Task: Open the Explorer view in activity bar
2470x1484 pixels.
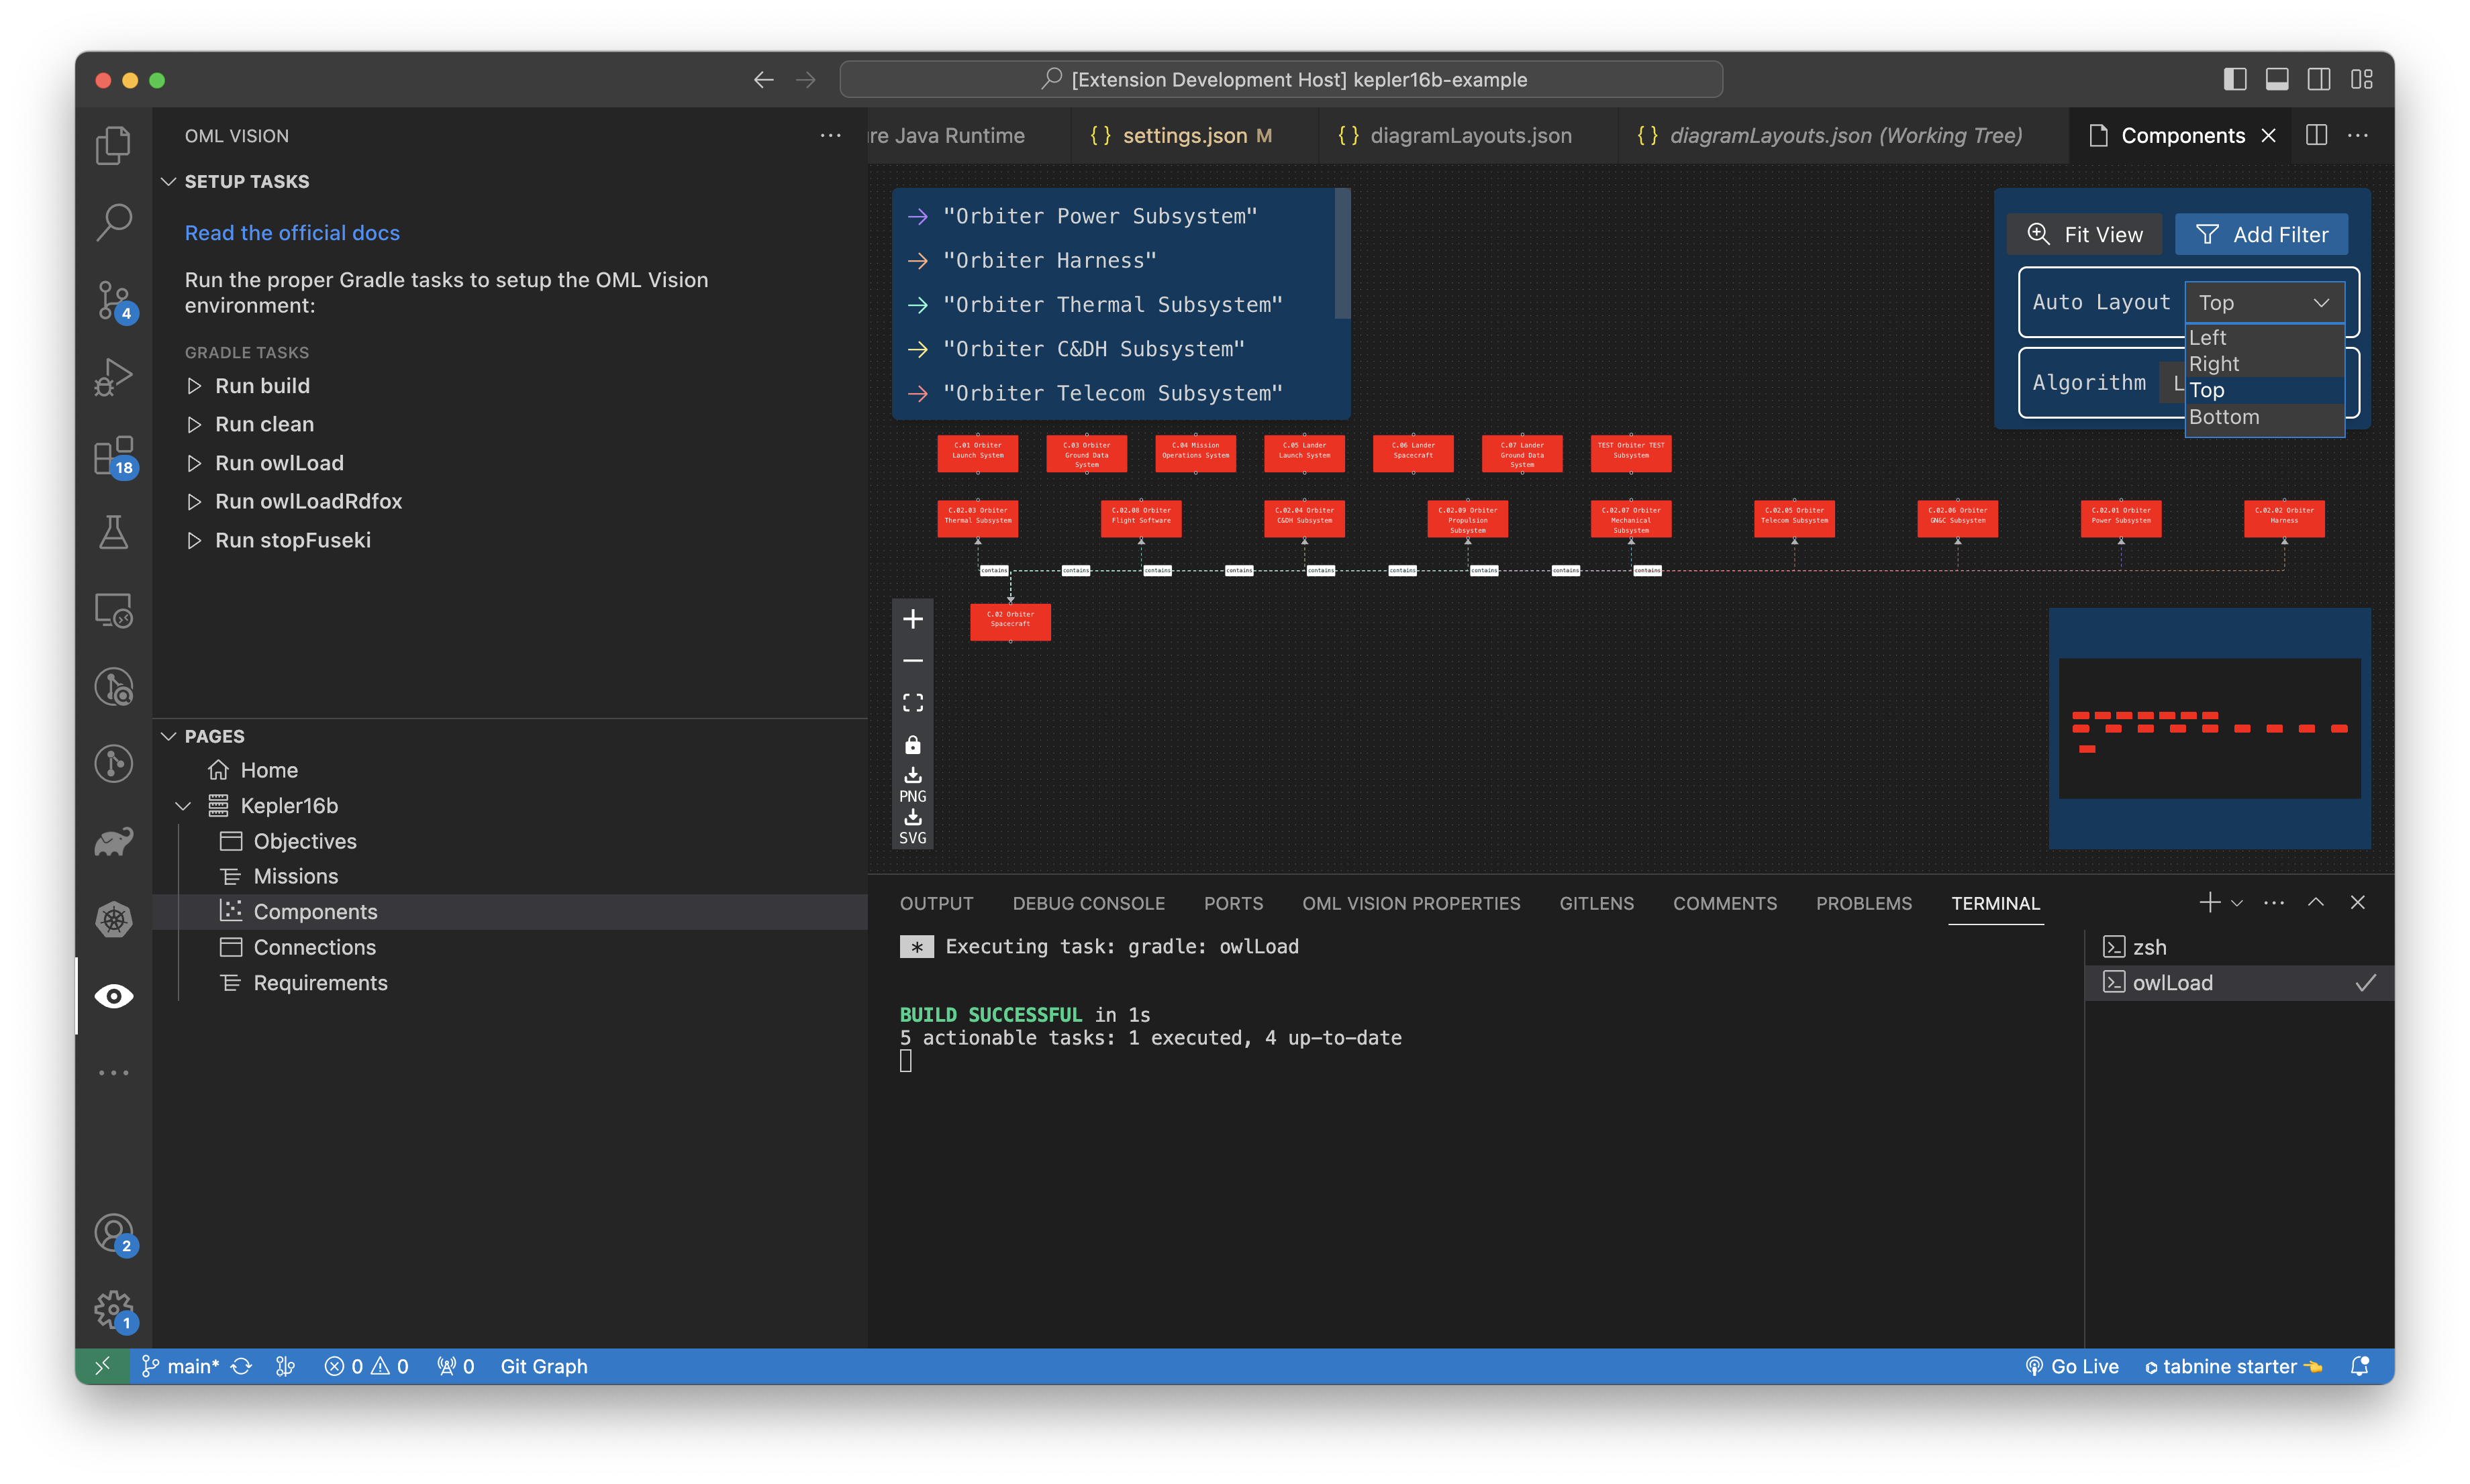Action: coord(113,146)
